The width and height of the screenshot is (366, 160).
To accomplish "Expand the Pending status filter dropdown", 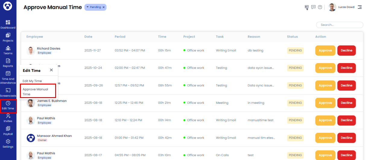I will (x=88, y=7).
